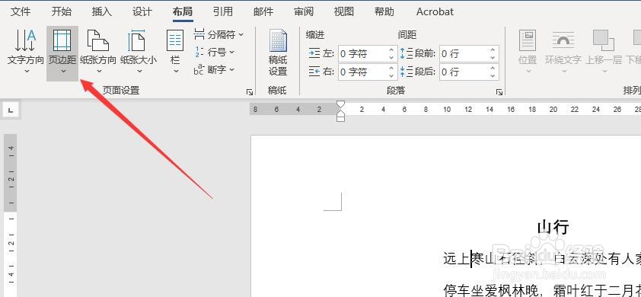Switch to the 邮件 Mailings tab

tap(263, 12)
